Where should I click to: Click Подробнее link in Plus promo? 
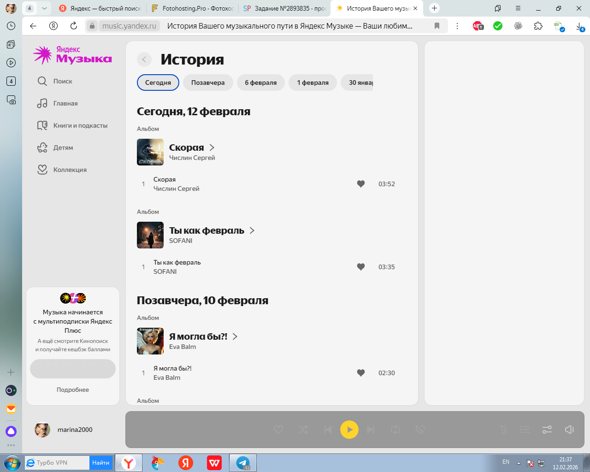73,389
